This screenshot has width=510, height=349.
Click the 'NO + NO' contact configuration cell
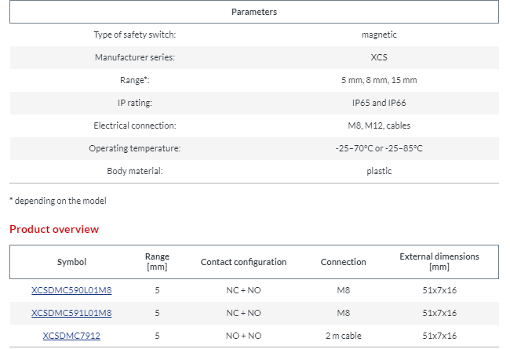(243, 336)
